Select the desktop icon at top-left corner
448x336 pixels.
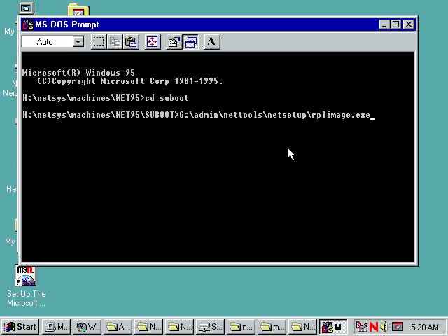pyautogui.click(x=27, y=8)
